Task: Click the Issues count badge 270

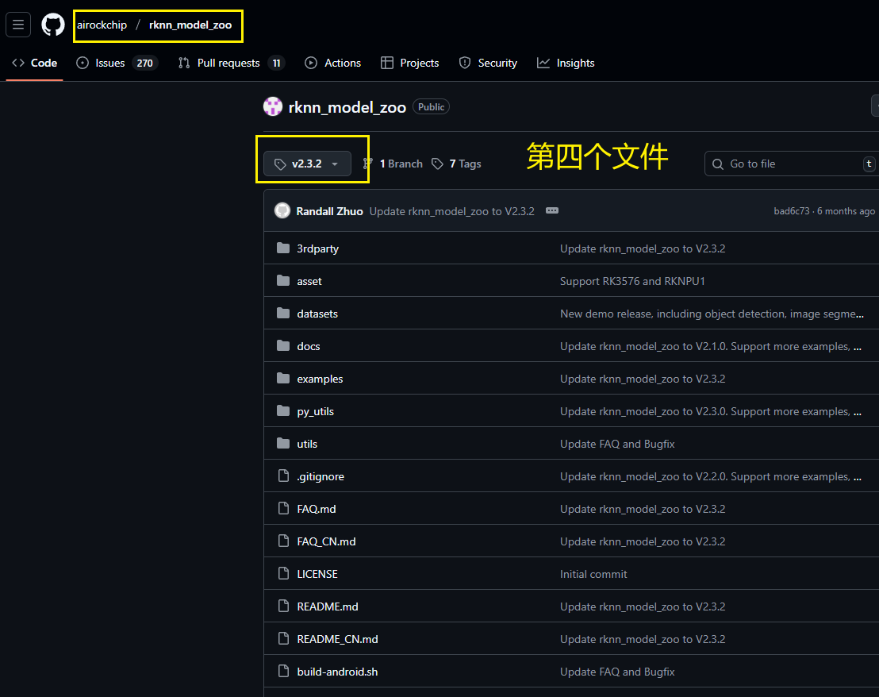Action: (144, 63)
